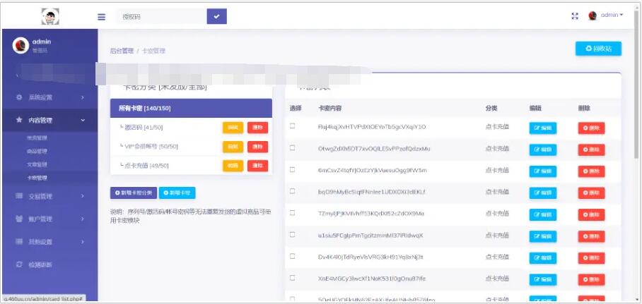
Task: Open 商品管理 submenu item
Action: [x=37, y=151]
